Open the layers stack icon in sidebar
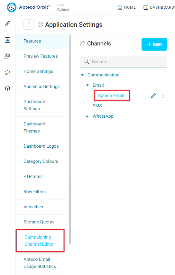This screenshot has height=275, width=175. click(x=7, y=88)
